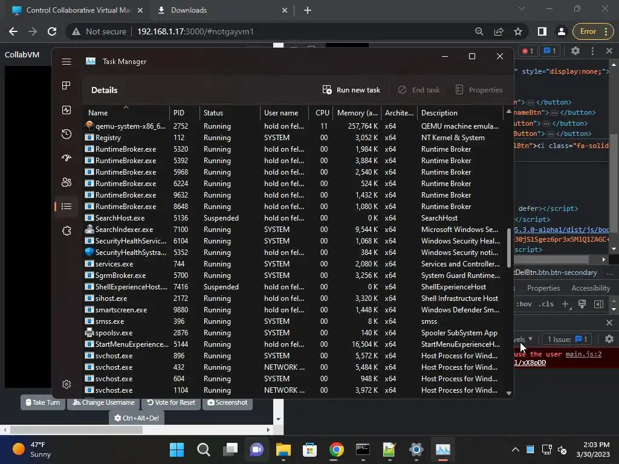
Task: Select Details page icon in Task Manager sidebar
Action: pos(66,207)
